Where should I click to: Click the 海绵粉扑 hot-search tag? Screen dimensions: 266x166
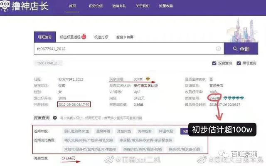(145, 131)
